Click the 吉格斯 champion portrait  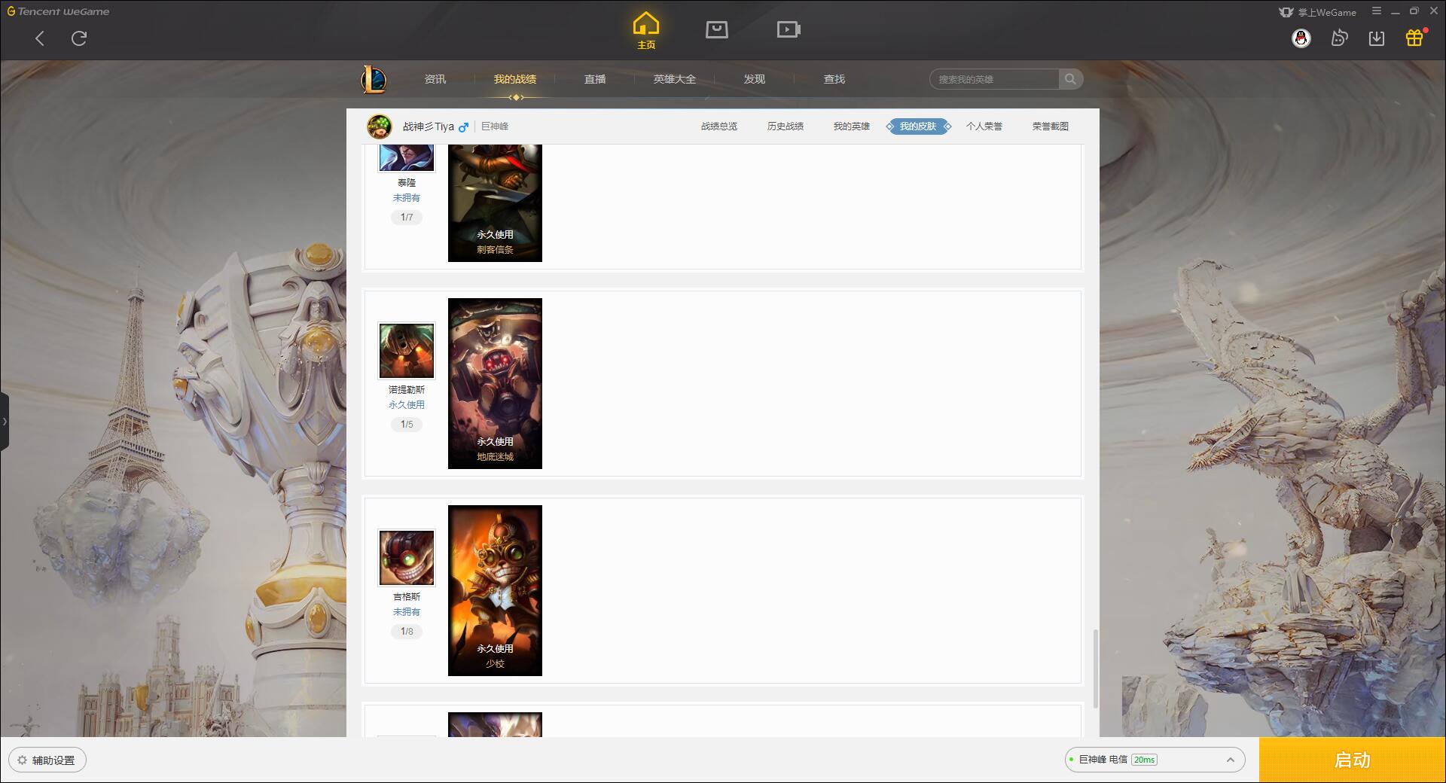tap(407, 558)
